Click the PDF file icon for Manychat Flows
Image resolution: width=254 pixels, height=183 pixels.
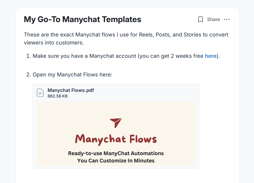coord(40,93)
